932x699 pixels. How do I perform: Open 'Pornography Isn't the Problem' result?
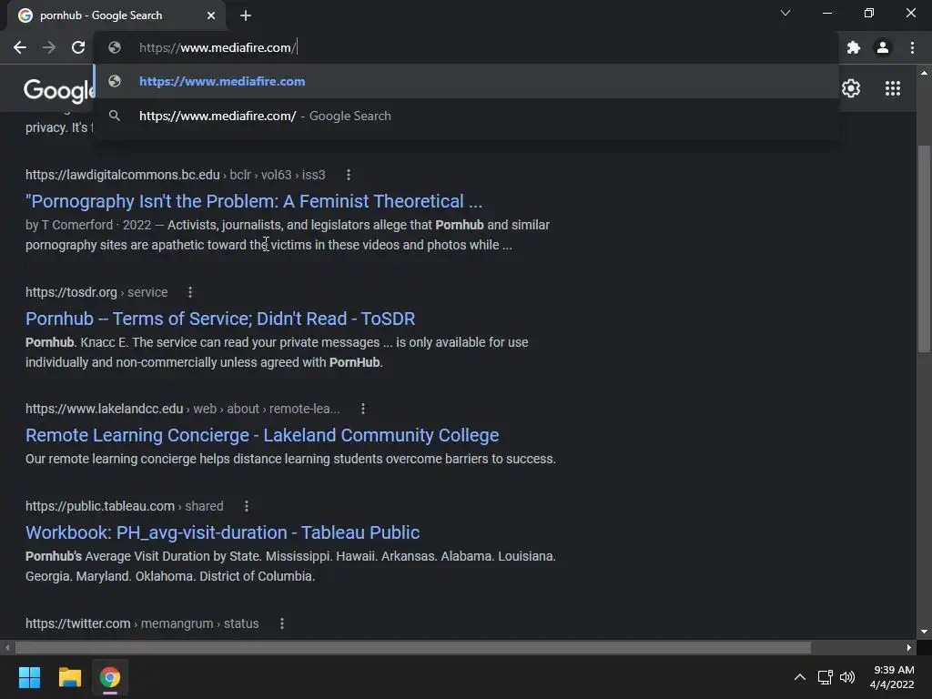[x=254, y=201]
